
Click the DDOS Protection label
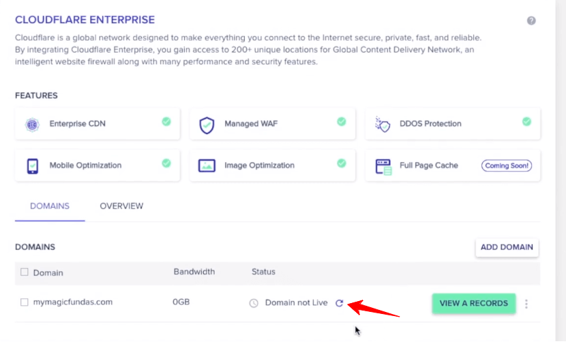[x=430, y=124]
